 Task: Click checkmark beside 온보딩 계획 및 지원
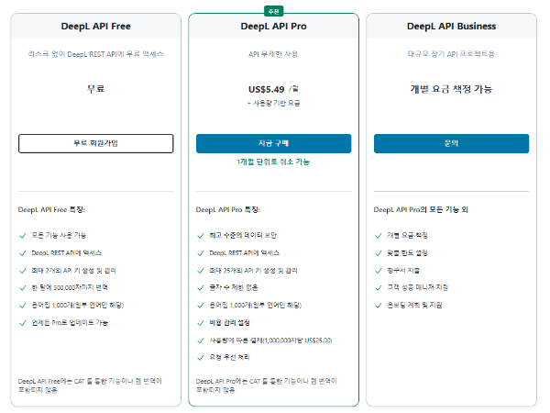click(379, 306)
